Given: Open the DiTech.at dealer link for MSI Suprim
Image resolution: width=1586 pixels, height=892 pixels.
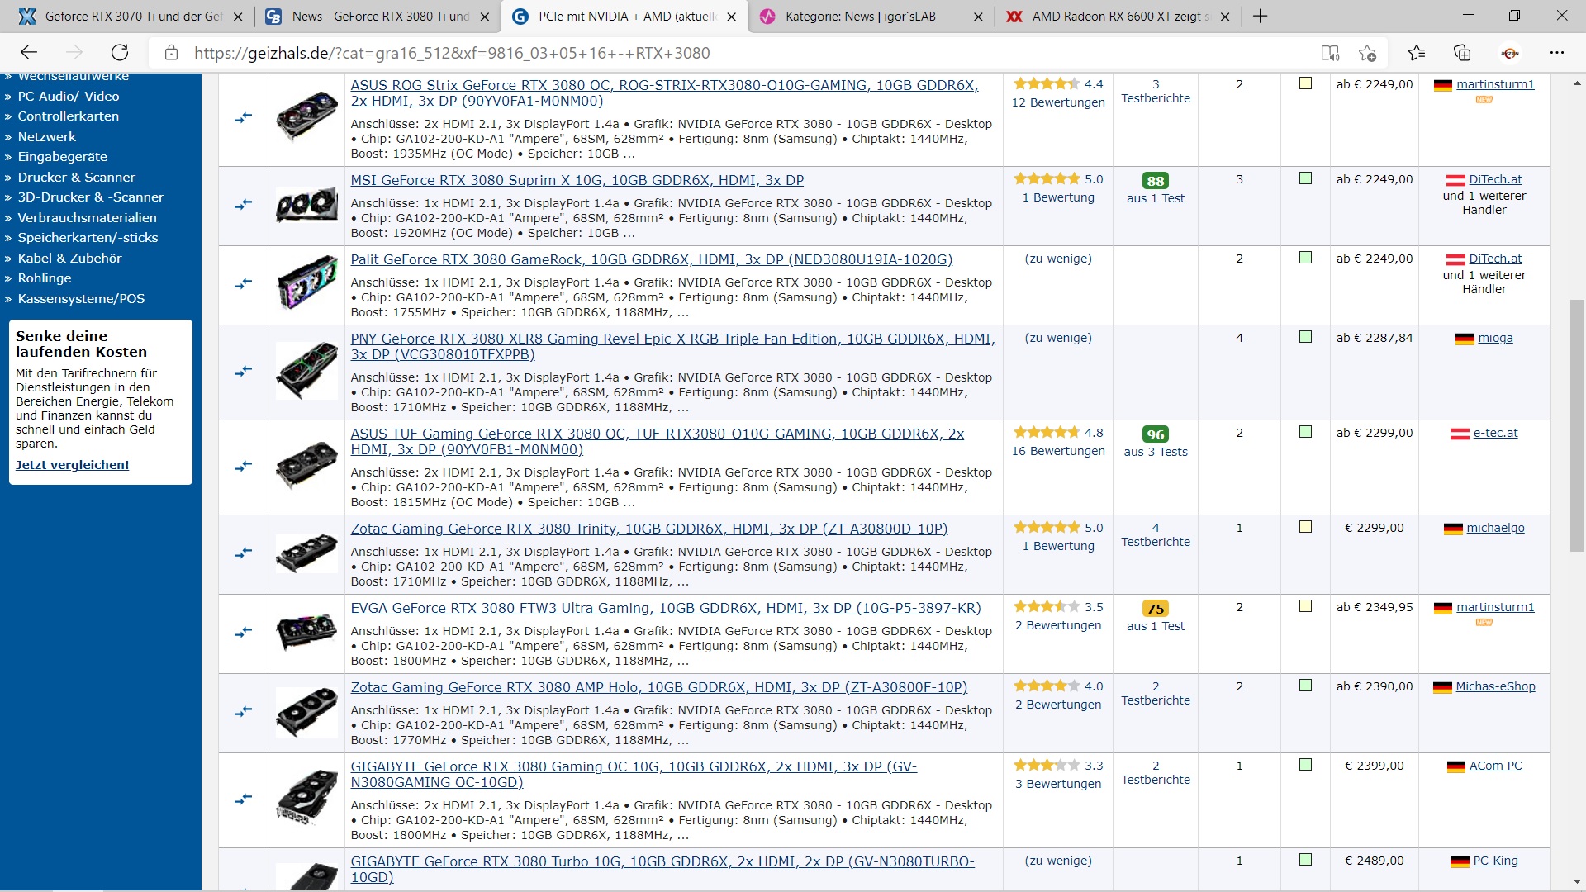Looking at the screenshot, I should tap(1494, 179).
